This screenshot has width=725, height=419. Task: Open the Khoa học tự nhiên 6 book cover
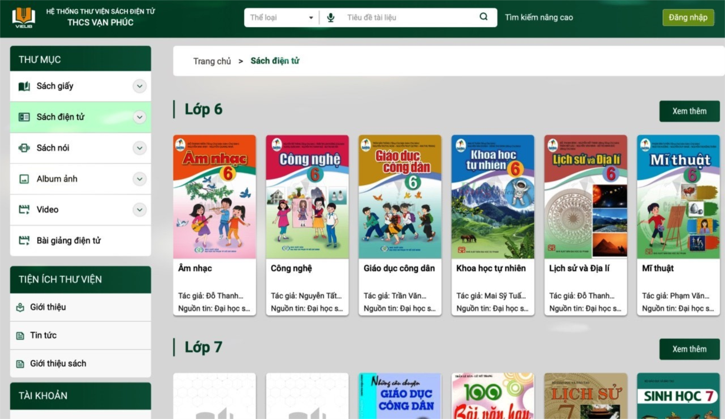pyautogui.click(x=493, y=197)
